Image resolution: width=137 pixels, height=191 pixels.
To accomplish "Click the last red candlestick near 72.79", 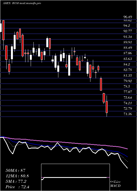I will (x=107, y=107).
